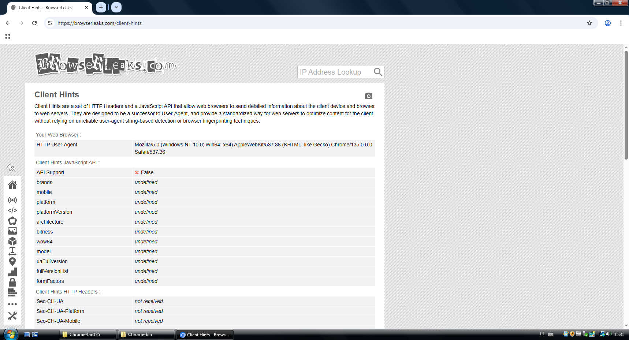The height and width of the screenshot is (340, 629).
Task: Click the scrollbar down arrow
Action: [626, 325]
